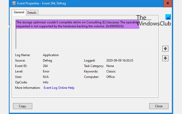Image resolution: width=182 pixels, height=114 pixels.
Task: Select the OpCode value Info
Action: click(x=45, y=82)
